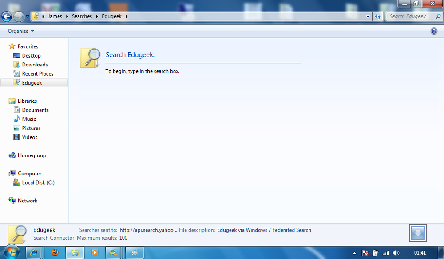Select Computer in navigation pane
Image resolution: width=444 pixels, height=259 pixels.
click(x=29, y=174)
